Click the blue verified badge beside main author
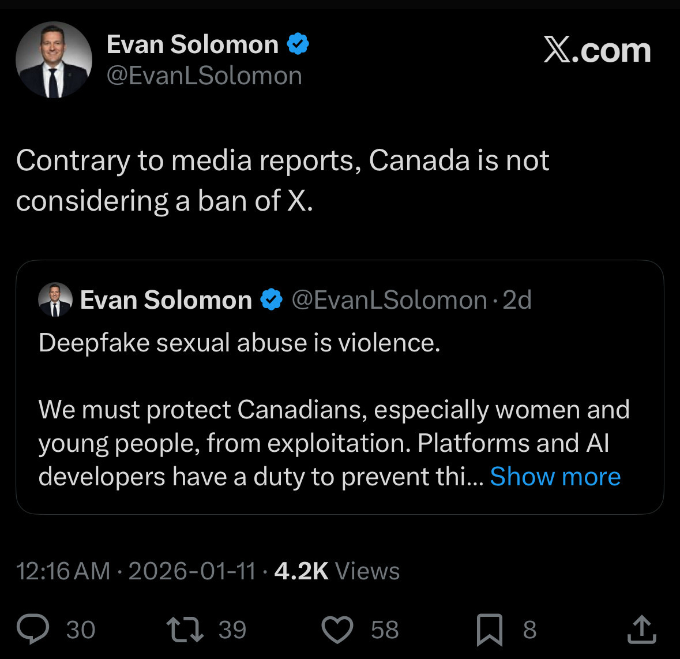The height and width of the screenshot is (659, 680). (298, 44)
